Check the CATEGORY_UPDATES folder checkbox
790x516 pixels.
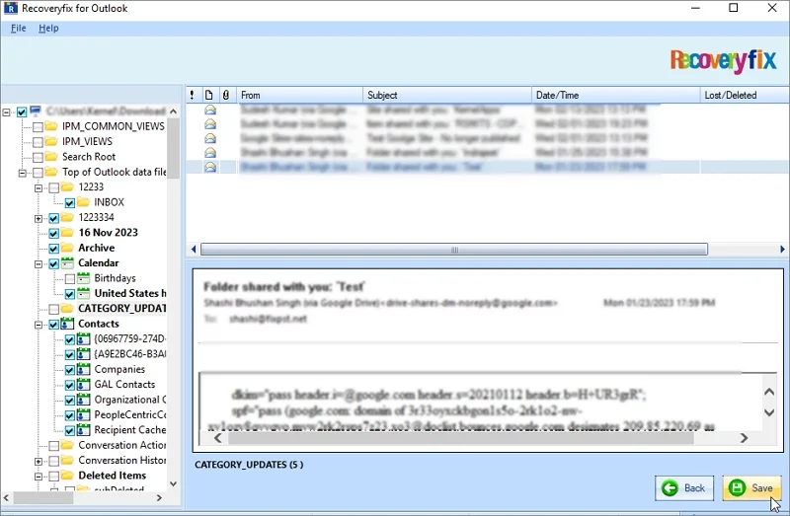(54, 309)
